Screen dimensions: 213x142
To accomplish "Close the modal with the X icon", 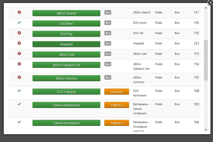I will pyautogui.click(x=210, y=3).
